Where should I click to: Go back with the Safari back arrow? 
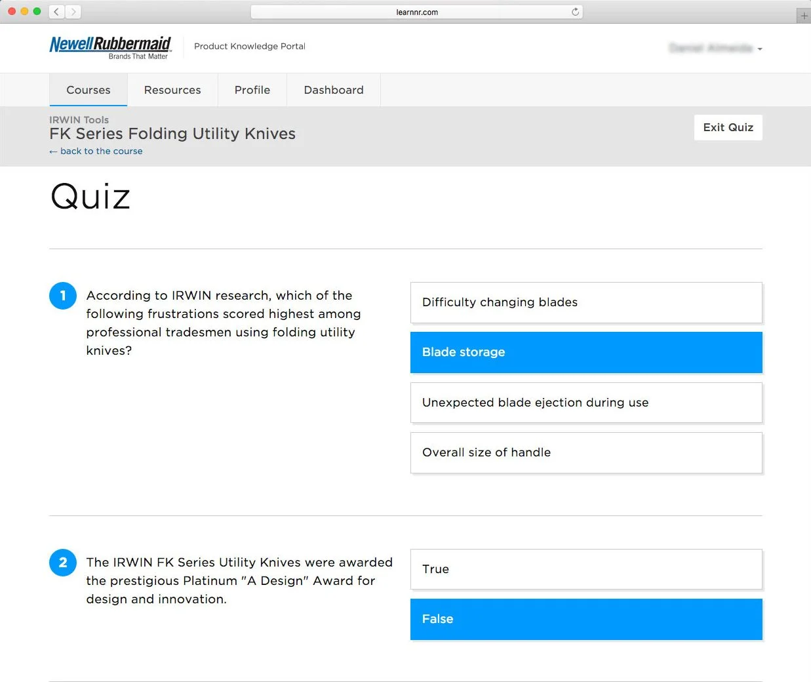(57, 12)
